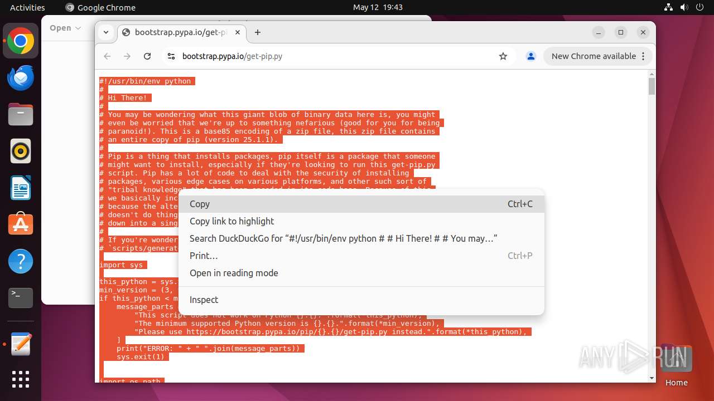Search DuckDuckGo for the selected text
The image size is (714, 401).
[361, 238]
